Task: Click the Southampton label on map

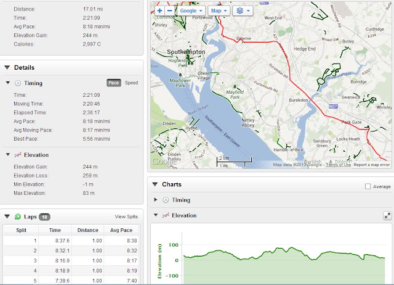Action: pos(186,52)
